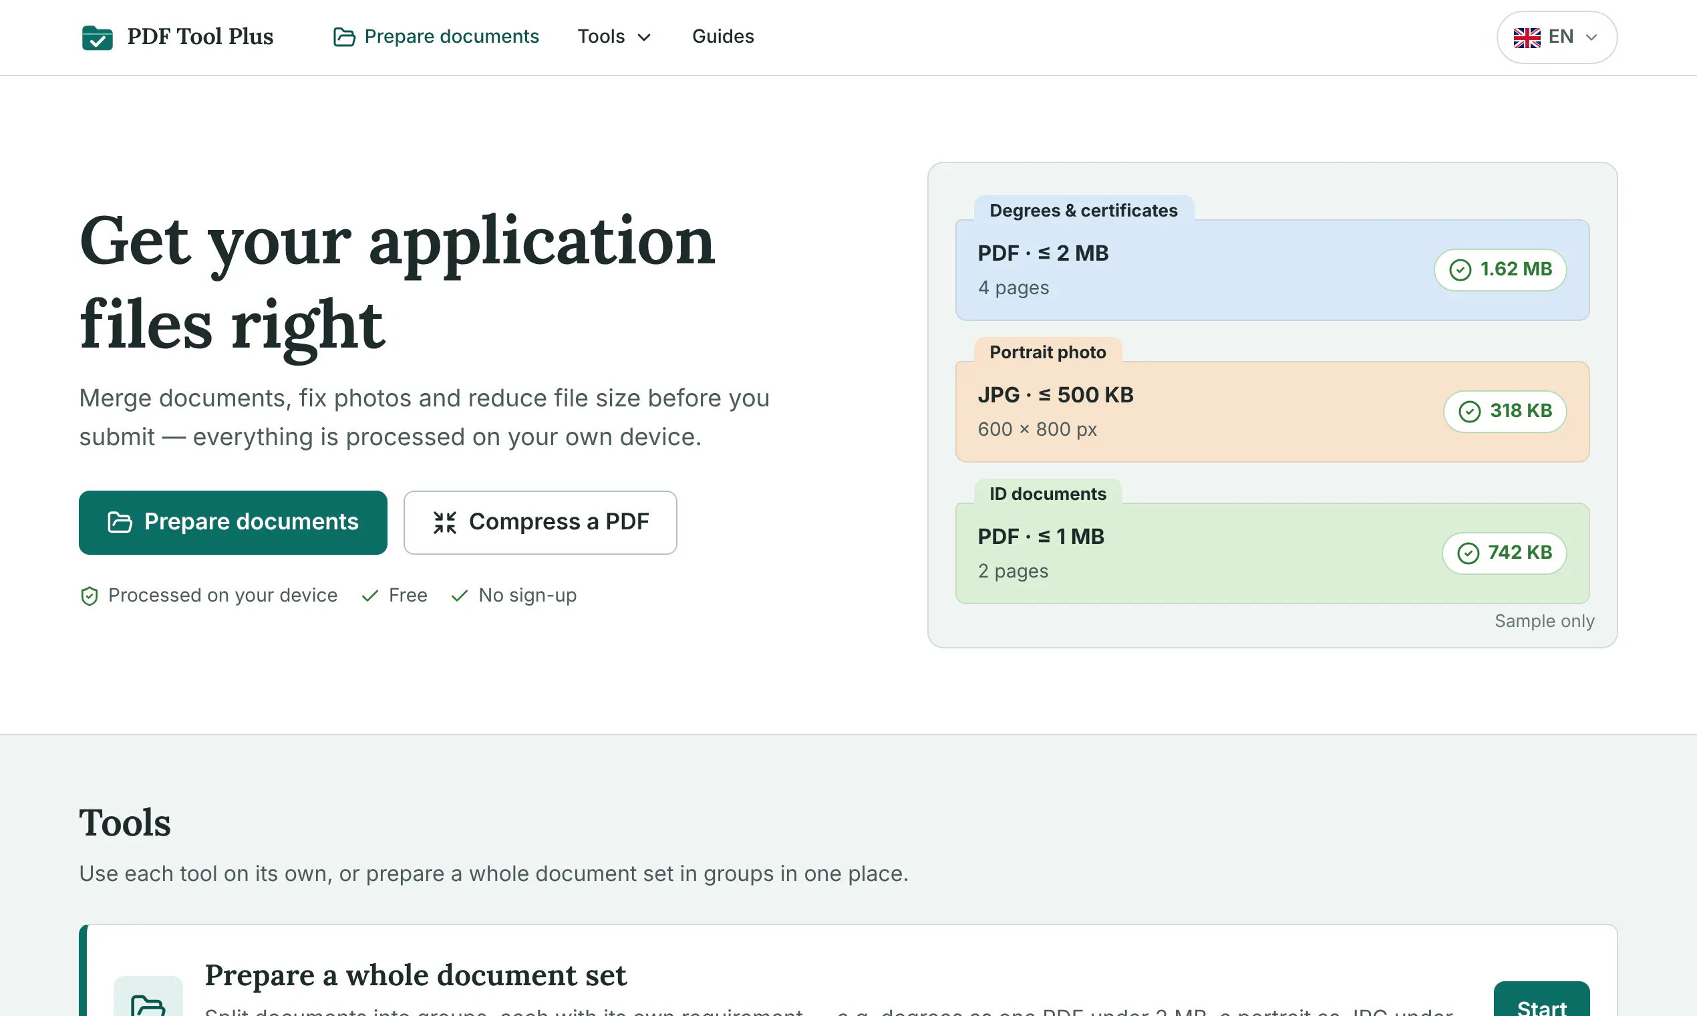Open Prepare documents in the top navigation

[436, 36]
